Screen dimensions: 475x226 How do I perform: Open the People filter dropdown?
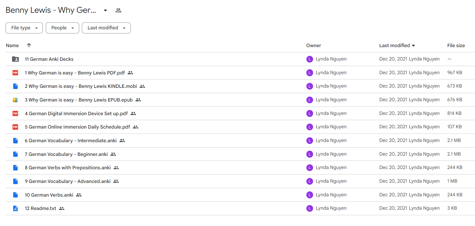tap(62, 28)
